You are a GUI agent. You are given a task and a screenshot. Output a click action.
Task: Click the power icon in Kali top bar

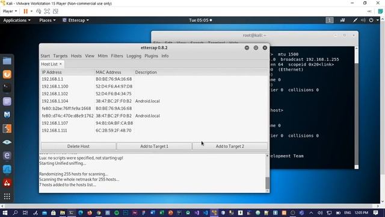pyautogui.click(x=371, y=20)
